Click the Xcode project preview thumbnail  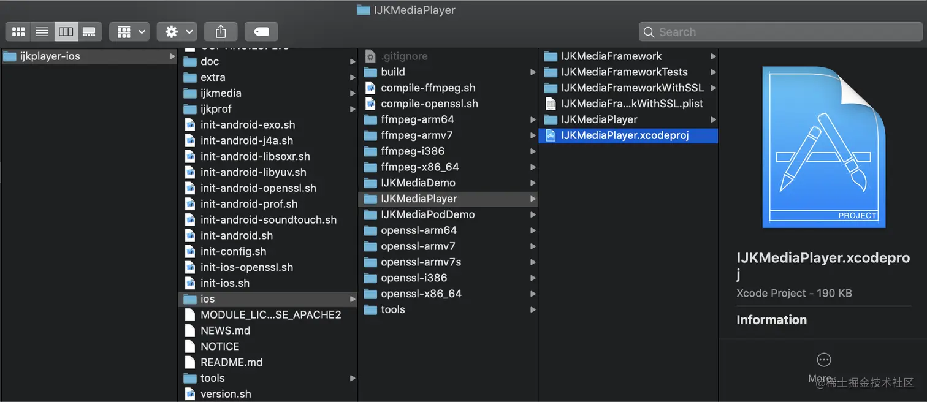tap(823, 147)
